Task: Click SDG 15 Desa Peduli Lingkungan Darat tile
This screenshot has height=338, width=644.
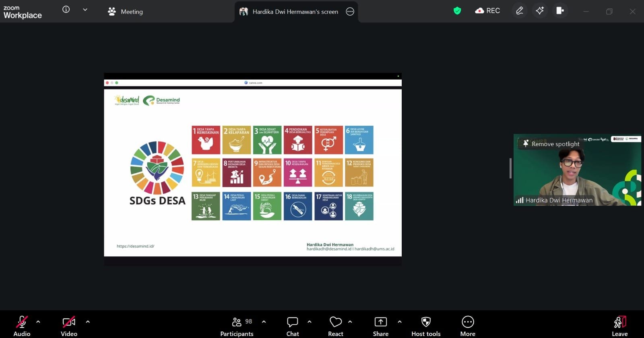Action: tap(267, 206)
